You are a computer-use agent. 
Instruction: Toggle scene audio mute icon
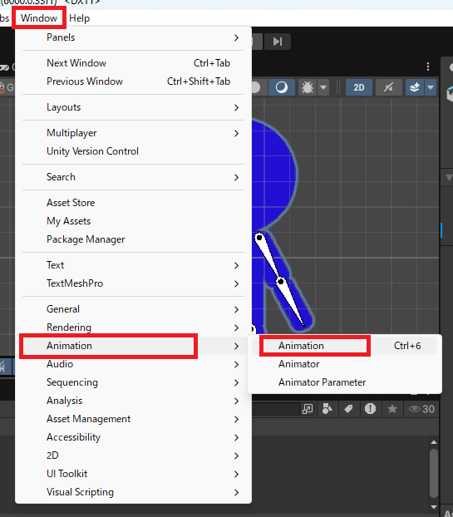pyautogui.click(x=389, y=87)
